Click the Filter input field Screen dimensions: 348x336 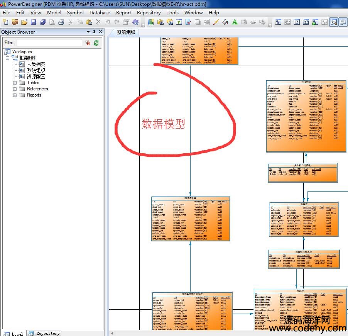coord(49,42)
